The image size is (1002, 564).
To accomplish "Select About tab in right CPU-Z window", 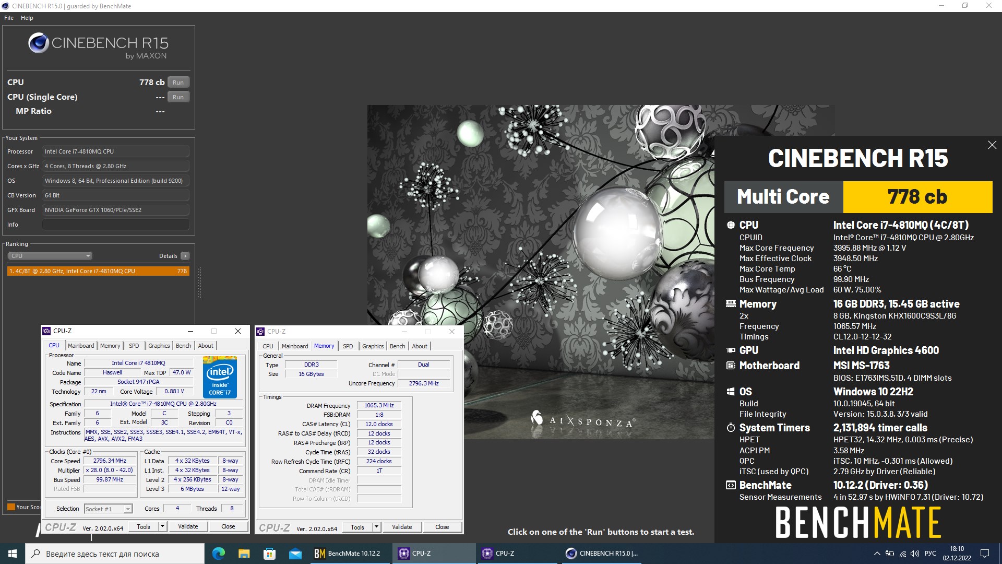I will coord(420,346).
